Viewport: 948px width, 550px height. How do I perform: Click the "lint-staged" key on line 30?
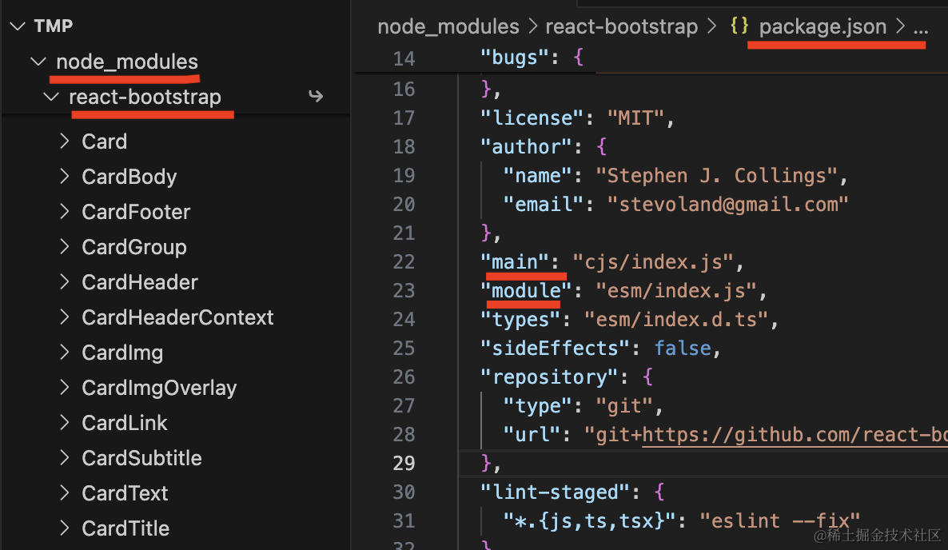pyautogui.click(x=555, y=492)
